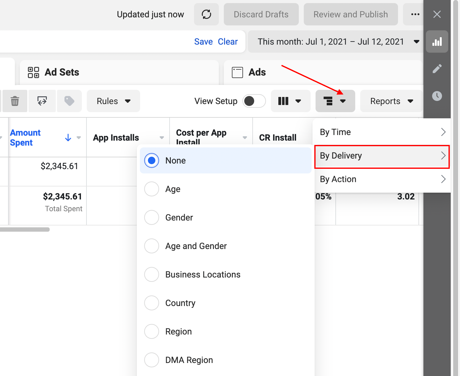Image resolution: width=460 pixels, height=376 pixels.
Task: Click the Save link
Action: tap(203, 42)
